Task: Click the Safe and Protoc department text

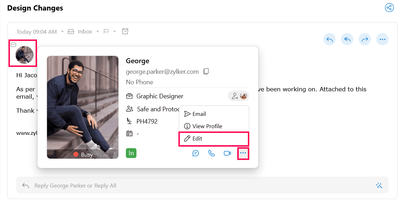Action: coord(158,109)
